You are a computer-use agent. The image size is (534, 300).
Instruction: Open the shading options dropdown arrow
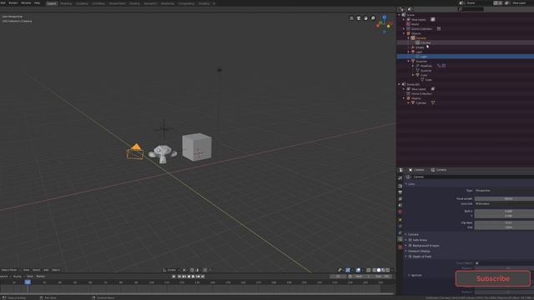click(x=392, y=270)
